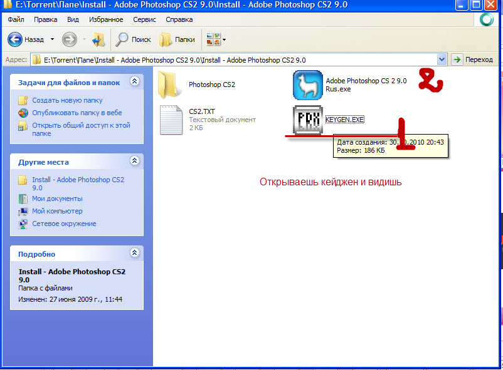Select the CS2.TXT file name
503x370 pixels.
202,111
